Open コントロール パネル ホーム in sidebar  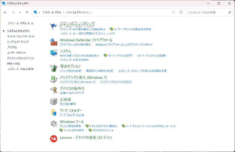[x=20, y=23]
